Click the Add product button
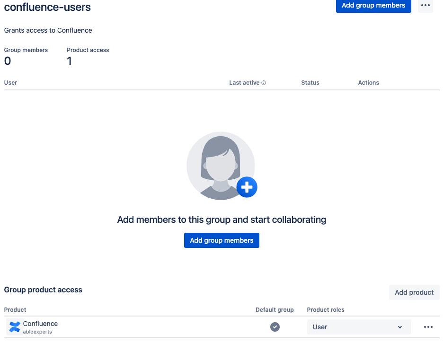The image size is (443, 343). tap(414, 292)
